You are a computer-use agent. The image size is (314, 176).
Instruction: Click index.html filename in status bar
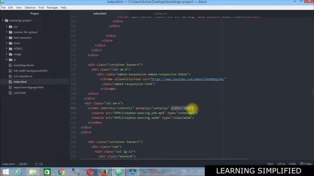(x=8, y=164)
